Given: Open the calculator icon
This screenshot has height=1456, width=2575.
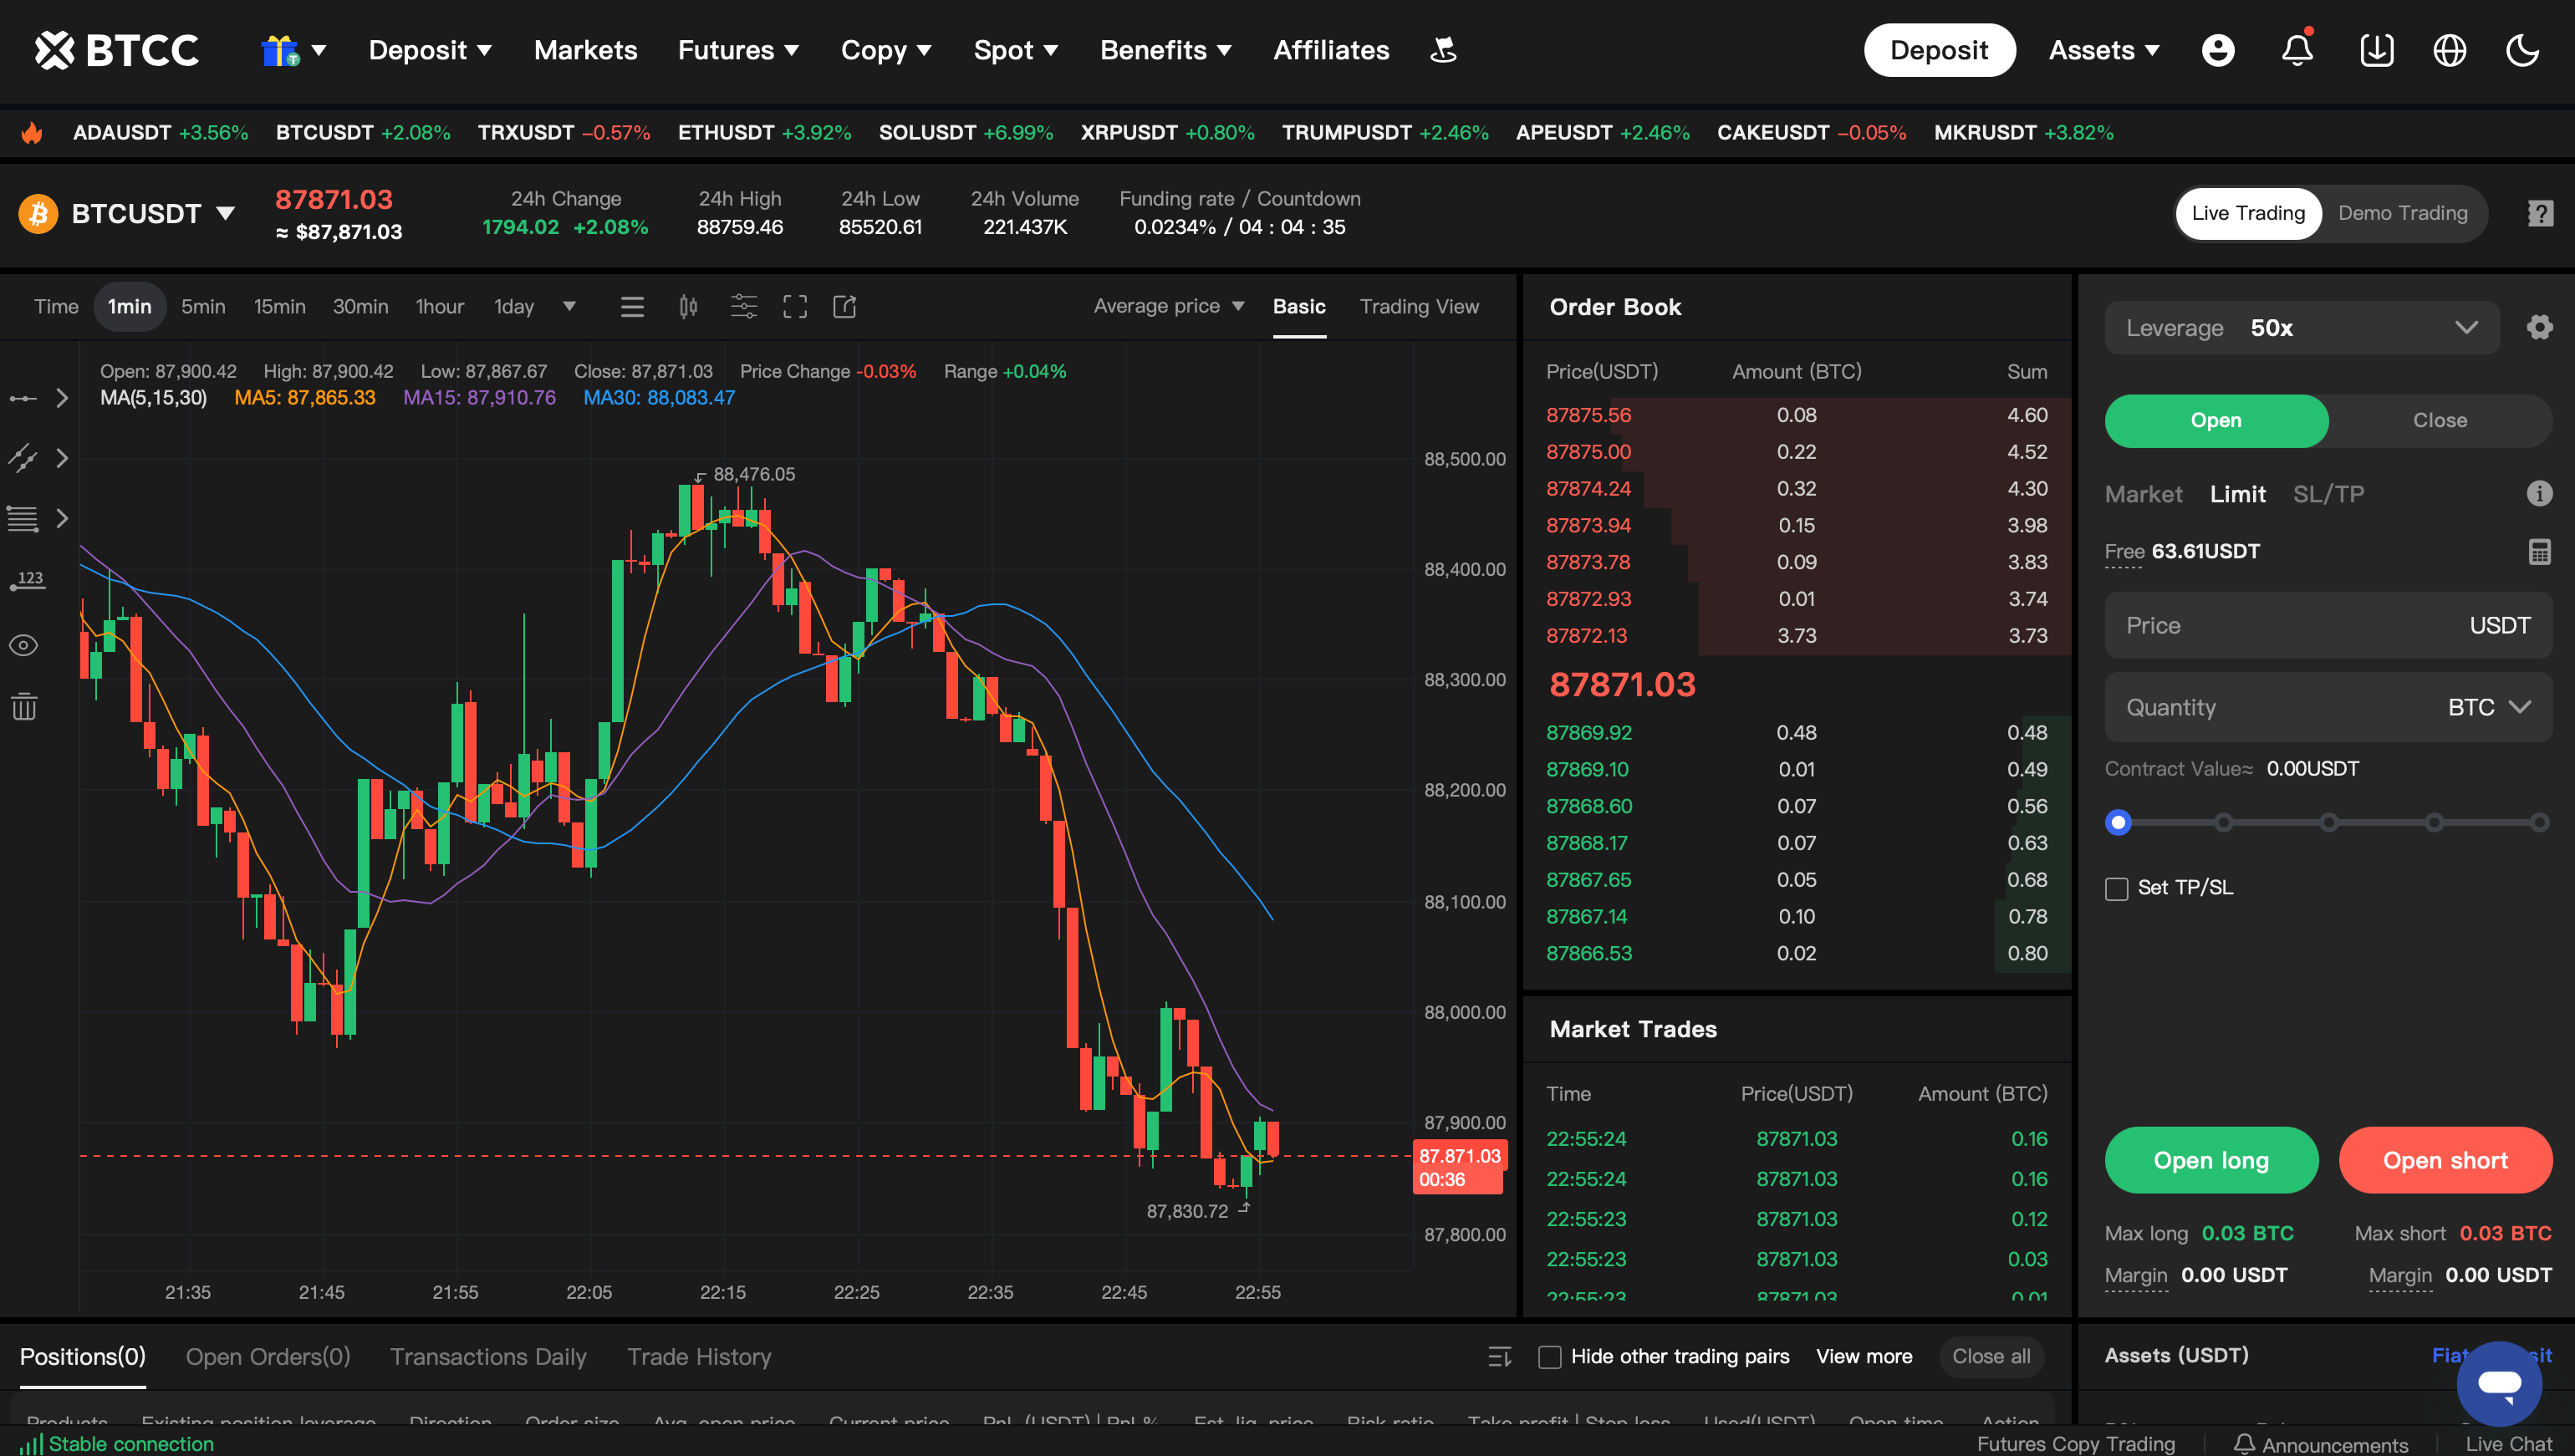Looking at the screenshot, I should pyautogui.click(x=2539, y=551).
